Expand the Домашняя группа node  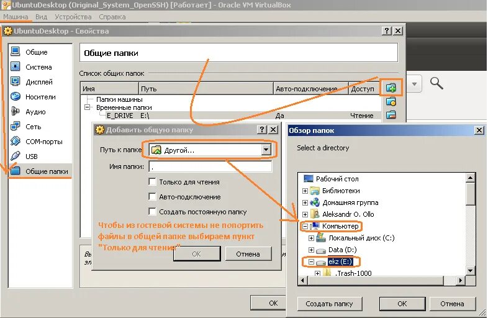pyautogui.click(x=305, y=202)
